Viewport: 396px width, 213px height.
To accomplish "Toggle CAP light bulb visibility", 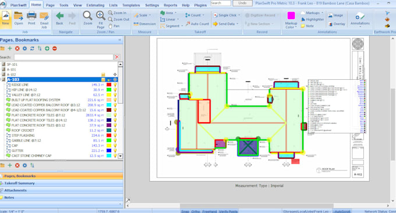I will [115, 145].
